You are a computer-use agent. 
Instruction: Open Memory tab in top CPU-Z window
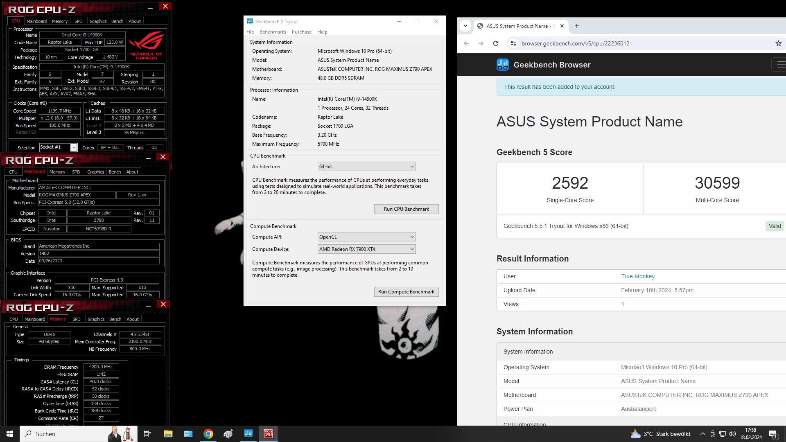(x=60, y=21)
